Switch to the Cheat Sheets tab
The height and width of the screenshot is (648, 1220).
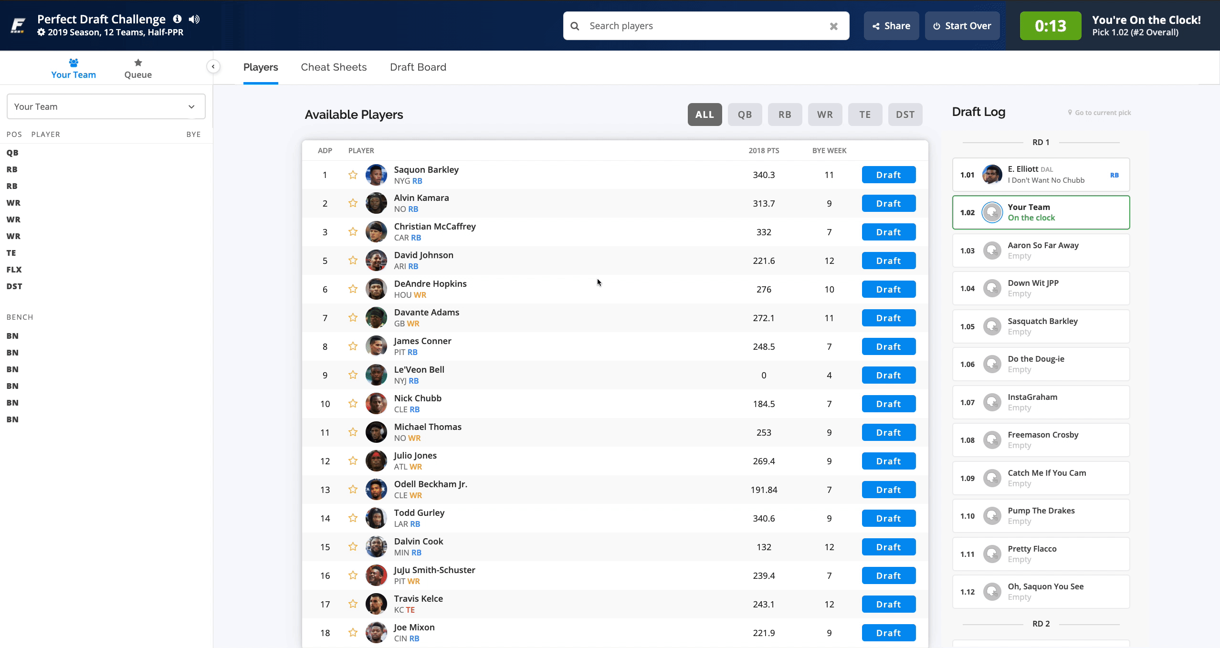point(334,67)
